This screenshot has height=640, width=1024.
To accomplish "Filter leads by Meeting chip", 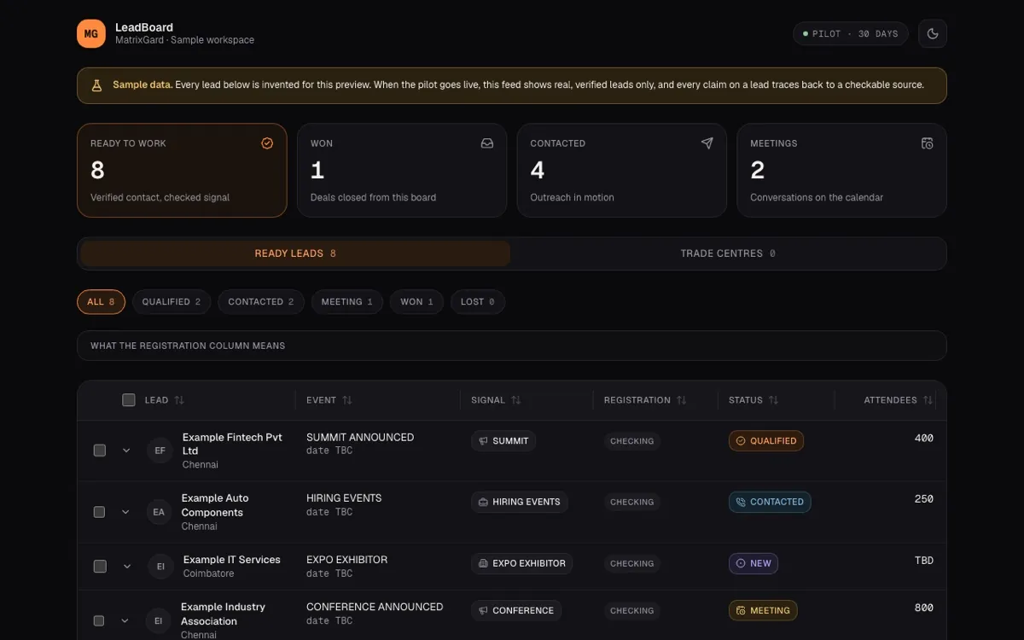I will point(347,302).
